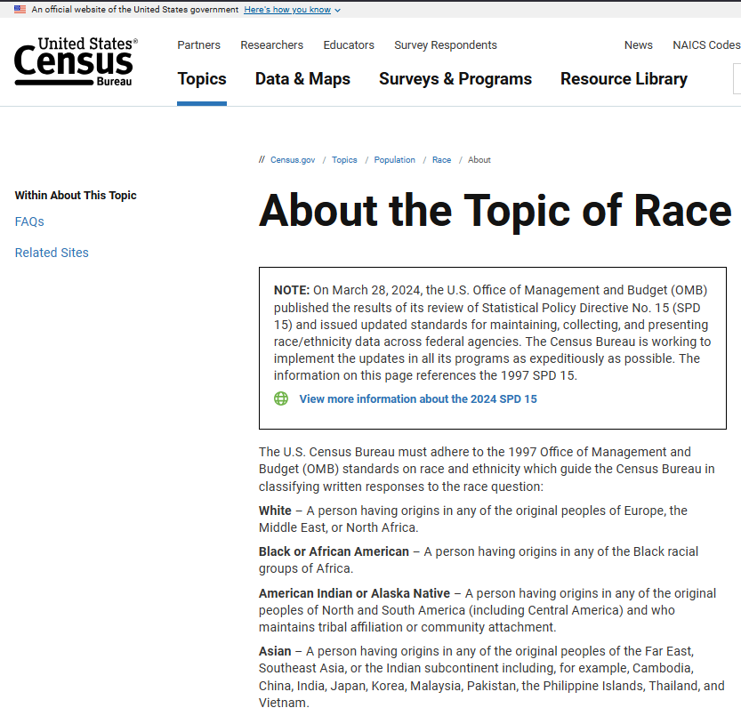Open the Topics main menu
Image resolution: width=741 pixels, height=716 pixels.
202,78
